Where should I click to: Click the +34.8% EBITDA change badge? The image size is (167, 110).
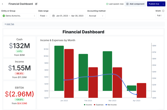pos(19,100)
